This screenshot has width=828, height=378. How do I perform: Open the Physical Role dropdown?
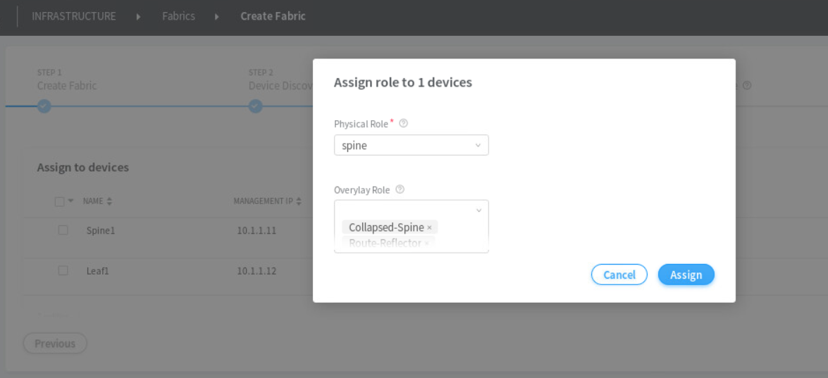coord(411,146)
